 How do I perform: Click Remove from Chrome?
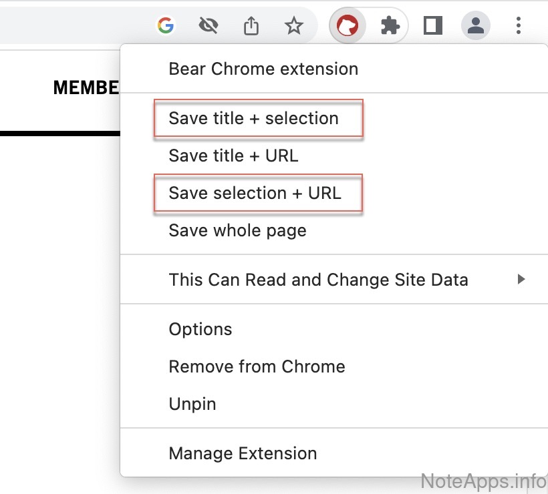coord(257,366)
